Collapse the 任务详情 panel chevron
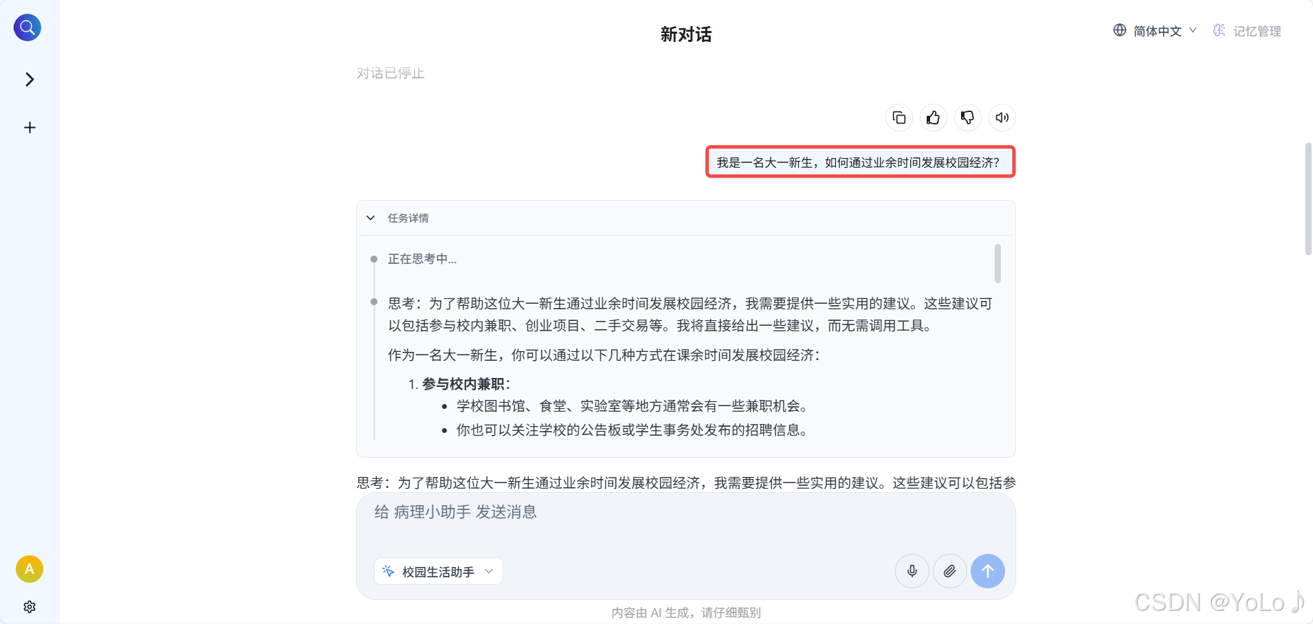The height and width of the screenshot is (624, 1313). point(371,218)
